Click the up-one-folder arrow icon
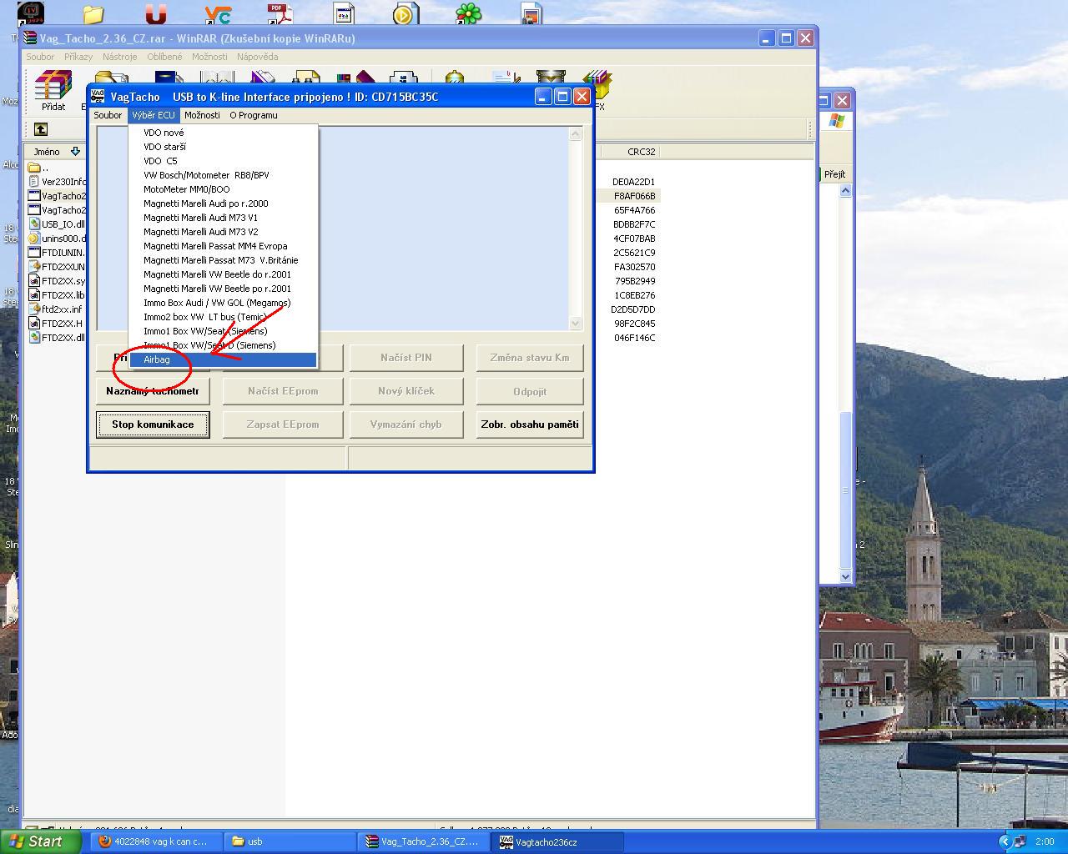 [x=41, y=129]
